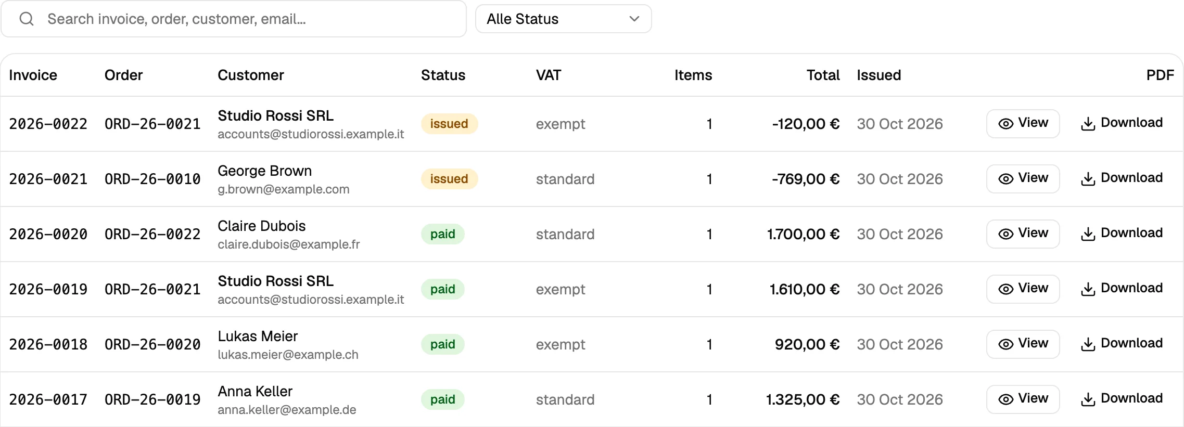Click the Customer column header
Screen dimensions: 1184x427
(250, 75)
